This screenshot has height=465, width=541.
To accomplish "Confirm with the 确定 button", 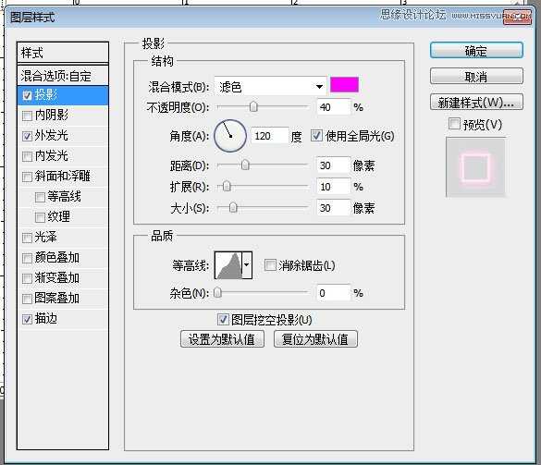I will (x=476, y=51).
